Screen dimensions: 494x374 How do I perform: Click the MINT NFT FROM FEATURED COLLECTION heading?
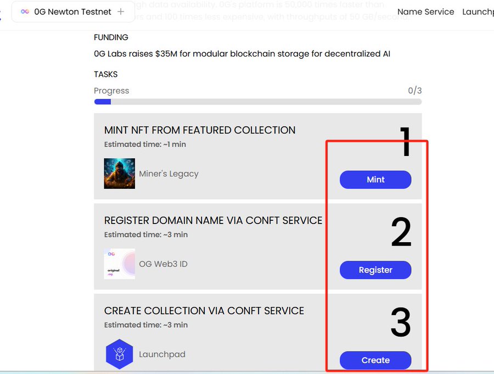click(200, 130)
